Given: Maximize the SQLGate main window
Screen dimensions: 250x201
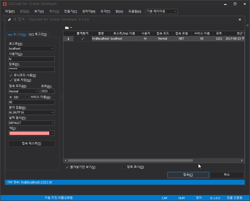Looking at the screenshot, I should click(x=235, y=4).
